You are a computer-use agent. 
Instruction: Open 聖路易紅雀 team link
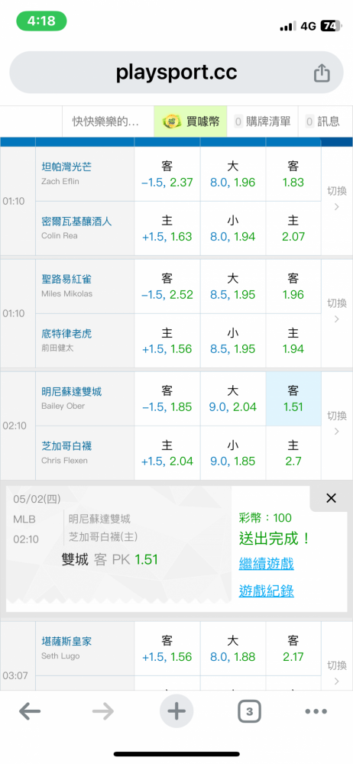(x=66, y=279)
